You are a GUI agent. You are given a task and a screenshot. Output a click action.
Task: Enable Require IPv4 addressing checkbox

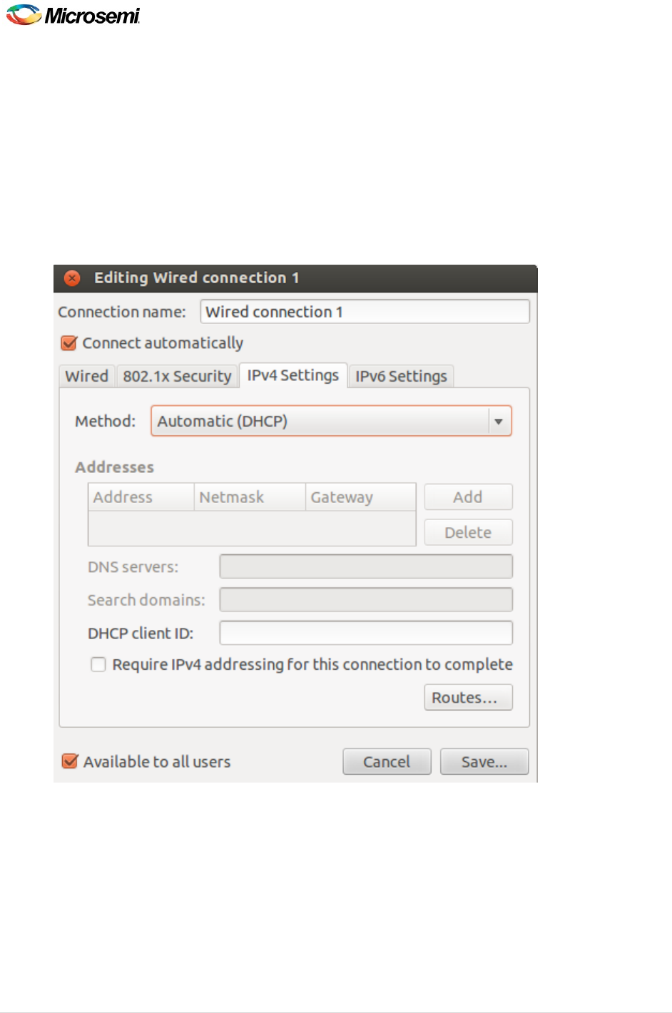[98, 665]
